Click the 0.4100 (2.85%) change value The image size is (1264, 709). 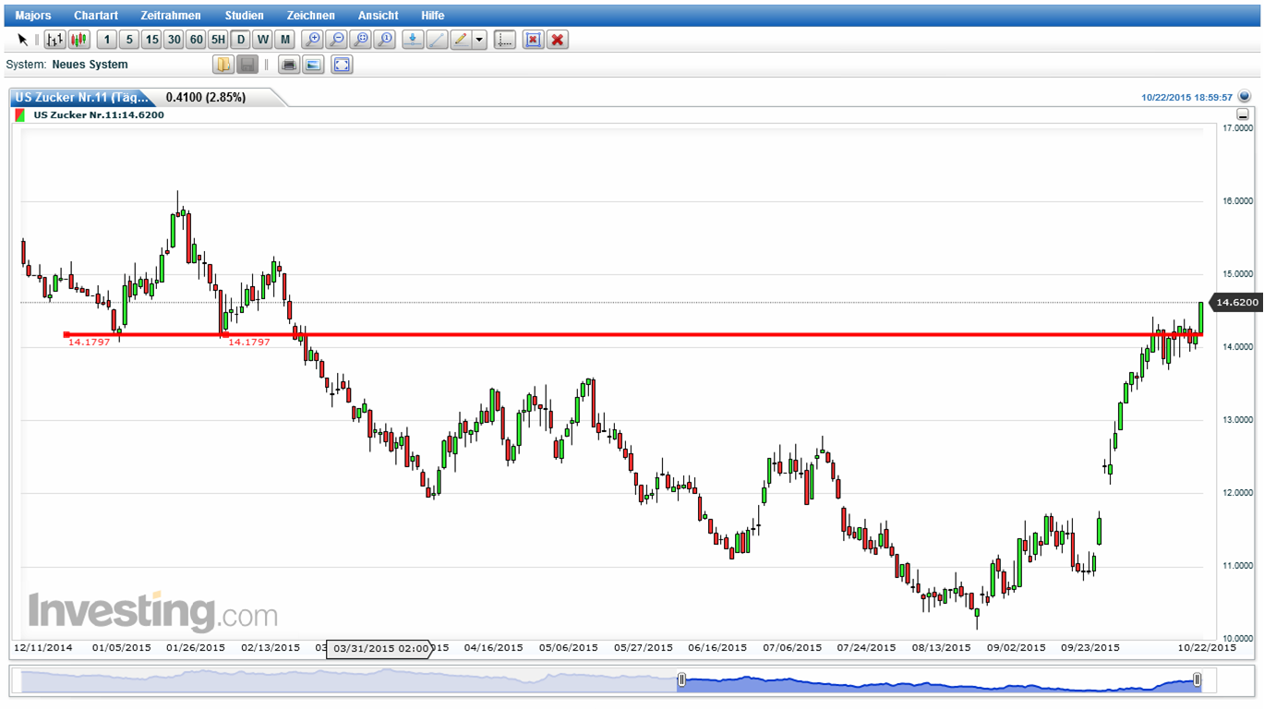coord(206,97)
